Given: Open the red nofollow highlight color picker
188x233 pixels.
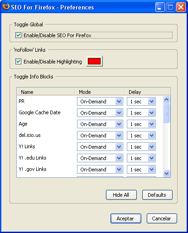Looking at the screenshot, I should 94,61.
